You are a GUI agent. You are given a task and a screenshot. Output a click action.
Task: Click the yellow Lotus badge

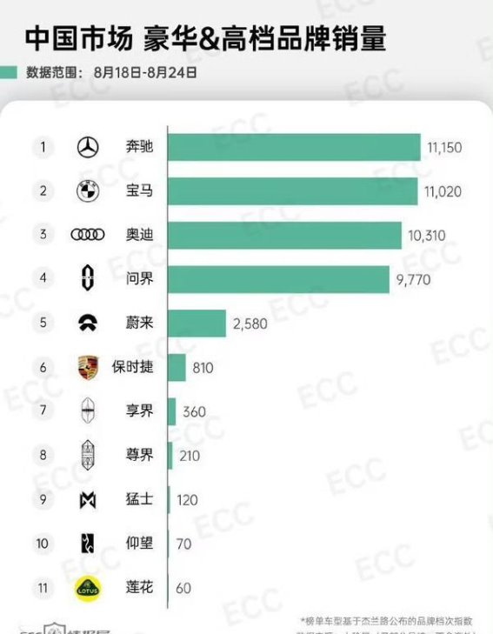[88, 588]
